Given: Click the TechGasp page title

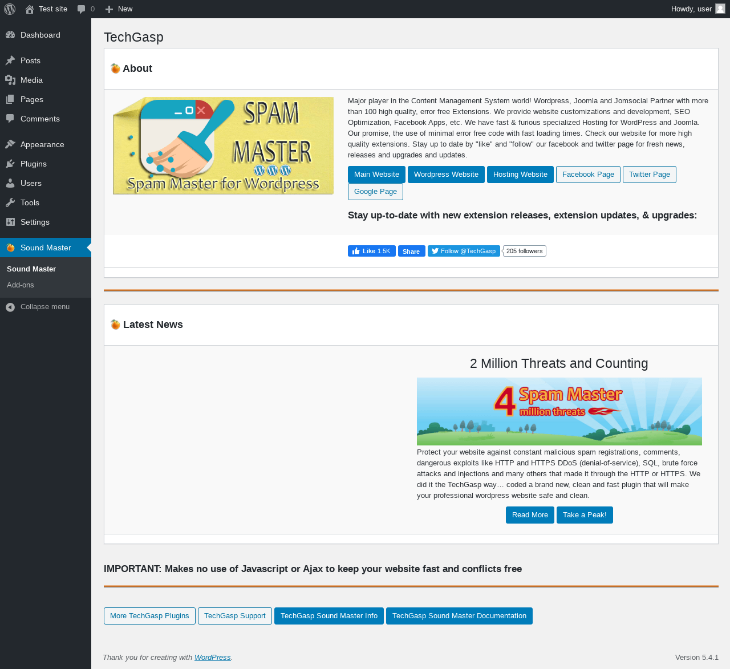Looking at the screenshot, I should (133, 37).
